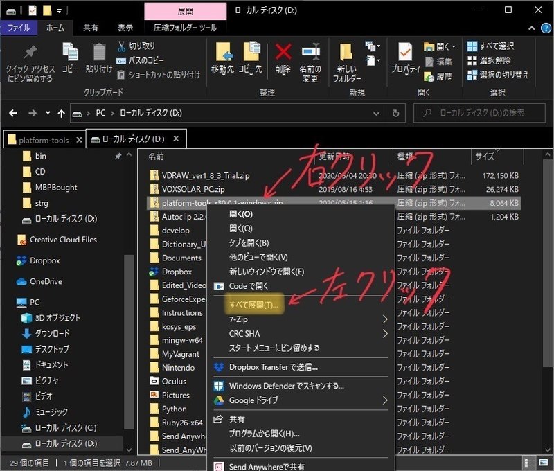This screenshot has height=471, width=554.
Task: Select all with すべて選択
Action: [x=490, y=46]
